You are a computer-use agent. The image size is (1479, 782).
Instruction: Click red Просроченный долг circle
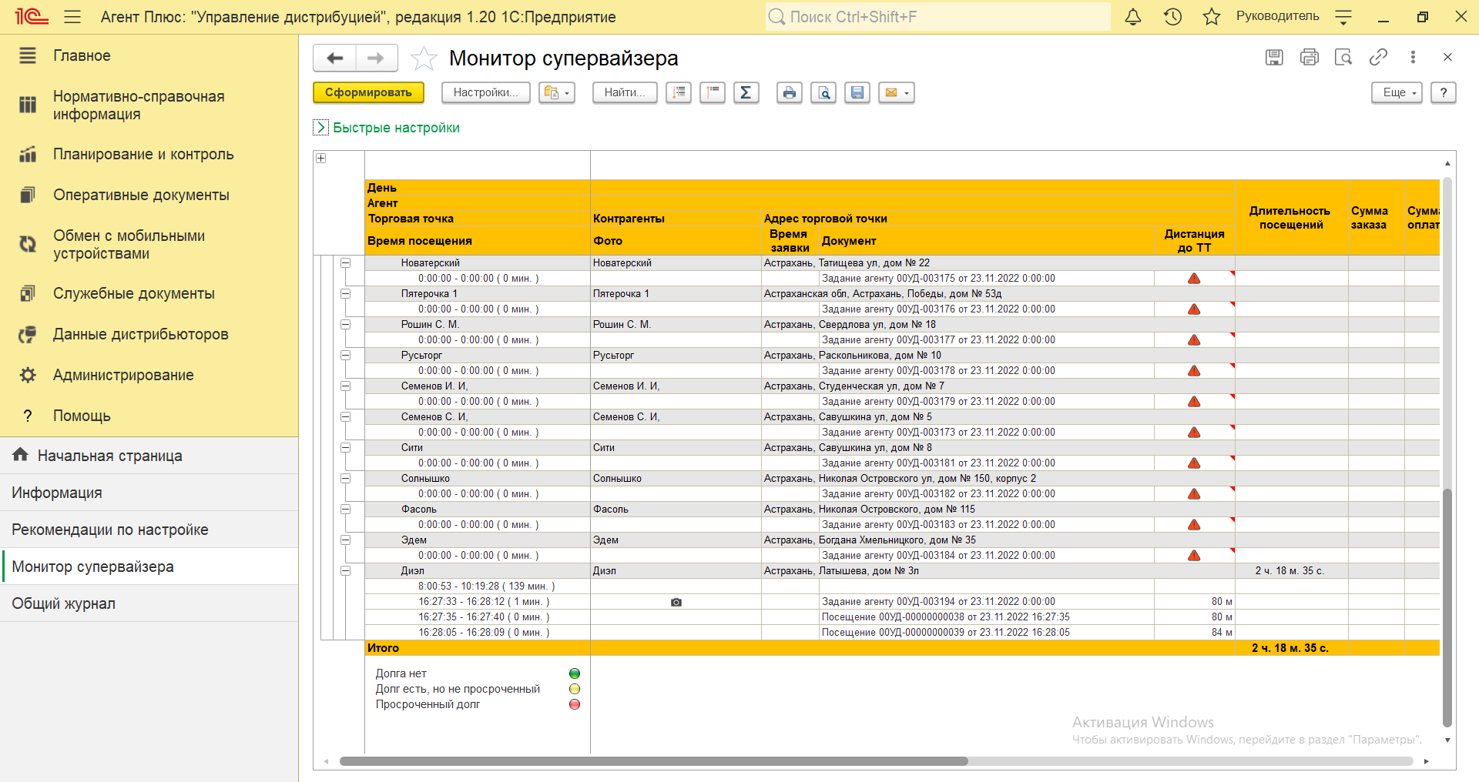575,704
